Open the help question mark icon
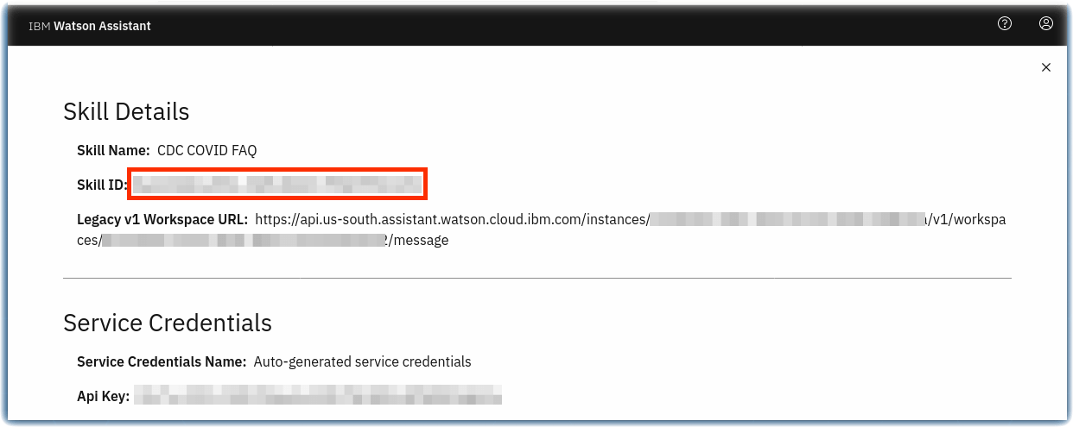This screenshot has width=1073, height=427. coord(1005,24)
